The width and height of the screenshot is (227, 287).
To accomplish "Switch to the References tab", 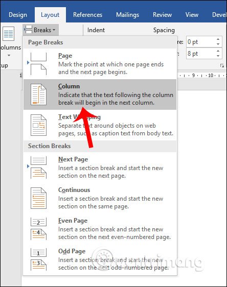I will point(87,15).
